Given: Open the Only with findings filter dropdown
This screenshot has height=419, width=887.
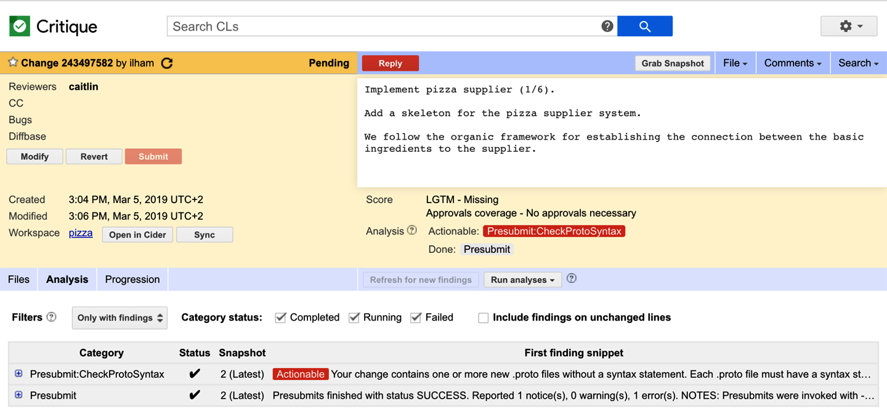Looking at the screenshot, I should click(x=119, y=317).
